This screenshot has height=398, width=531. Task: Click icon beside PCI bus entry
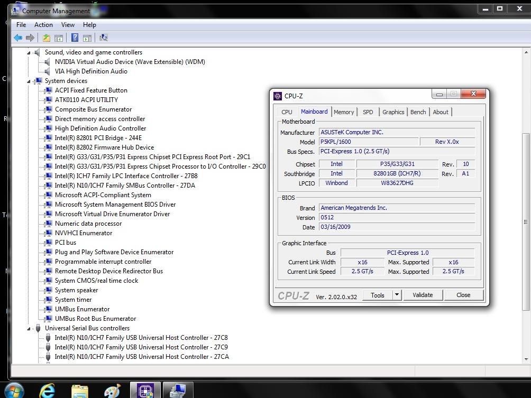(x=49, y=243)
